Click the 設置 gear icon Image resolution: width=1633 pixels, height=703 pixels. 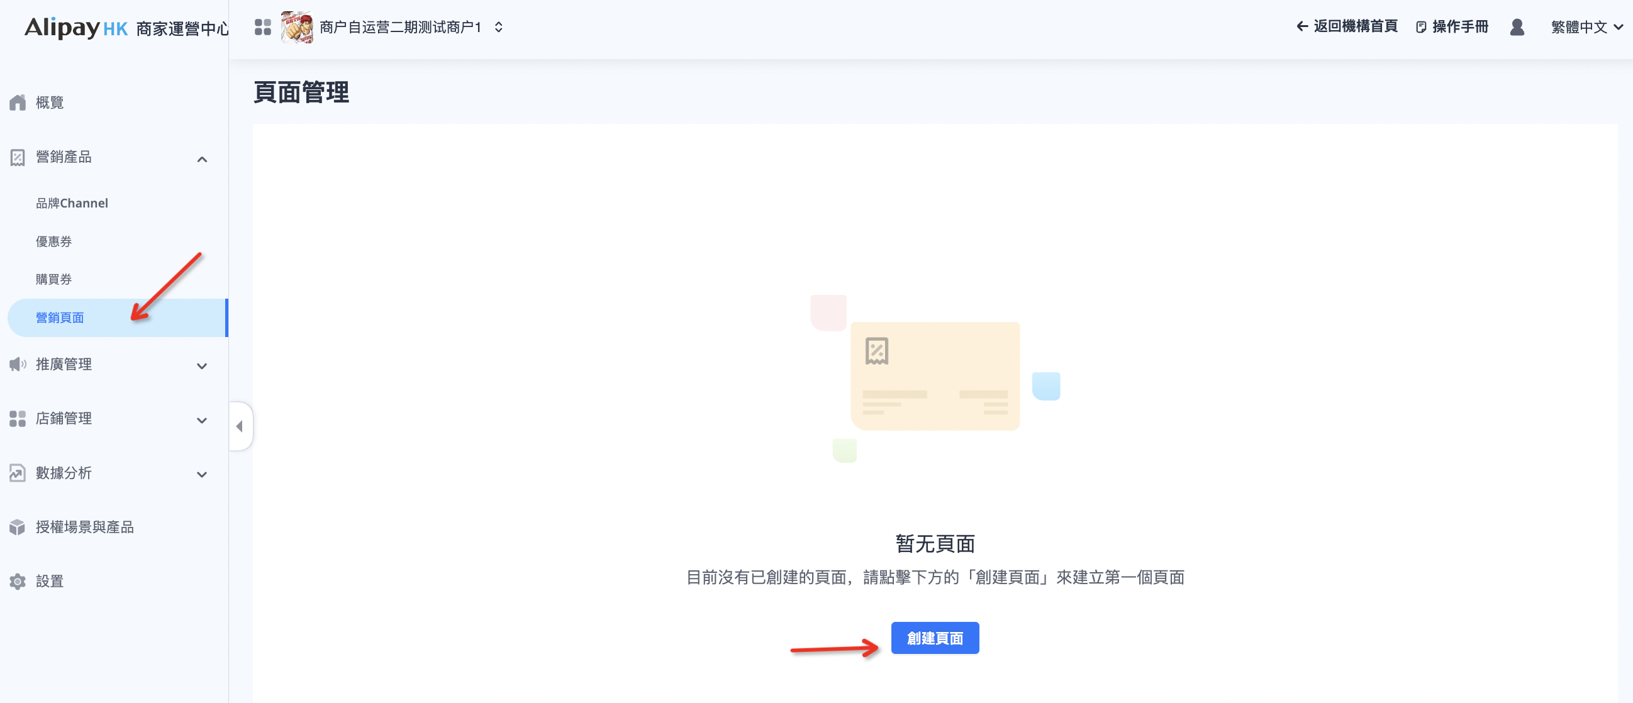(18, 581)
